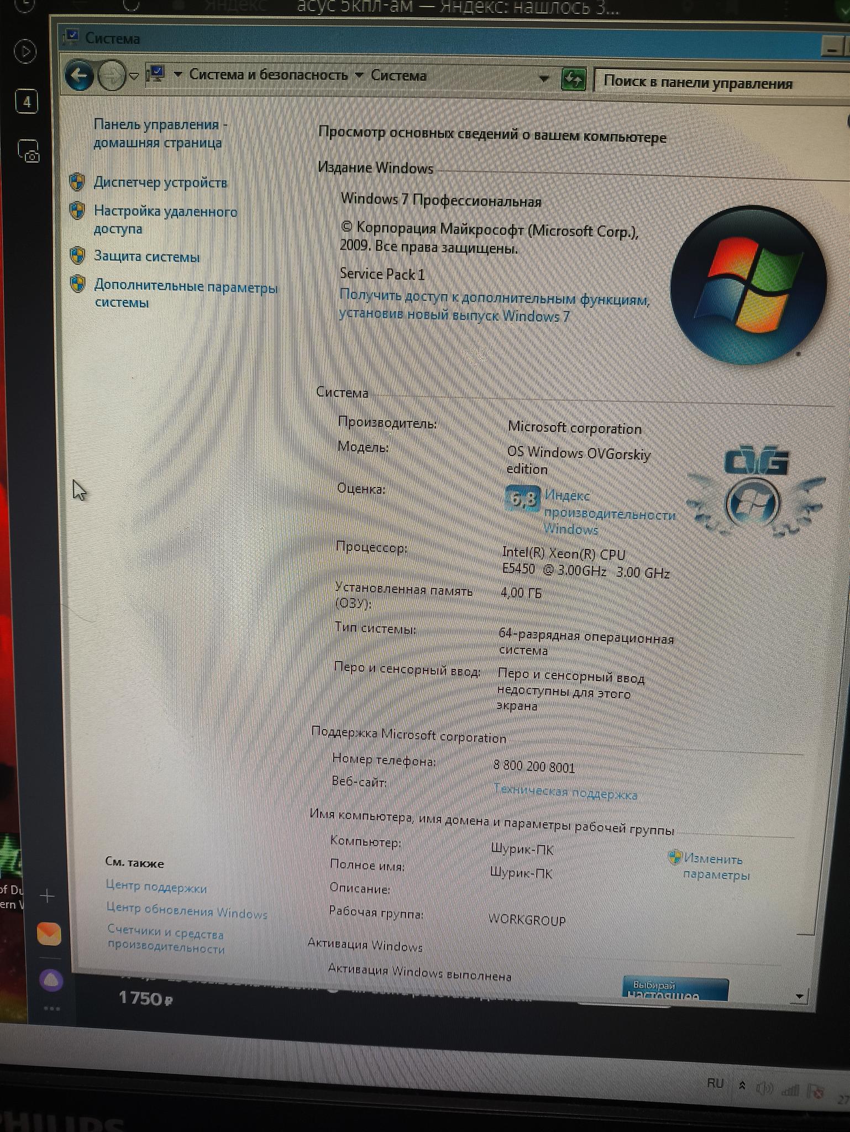850x1132 pixels.
Task: Click Изменить параметры link
Action: point(716,866)
